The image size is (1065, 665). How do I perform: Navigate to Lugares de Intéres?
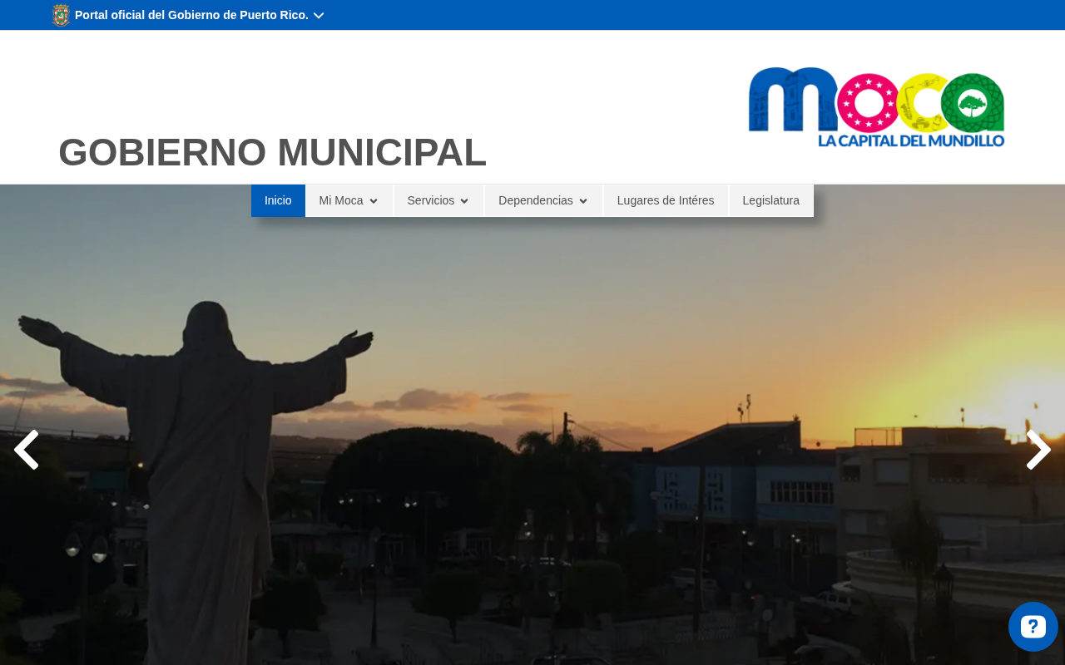pyautogui.click(x=666, y=200)
